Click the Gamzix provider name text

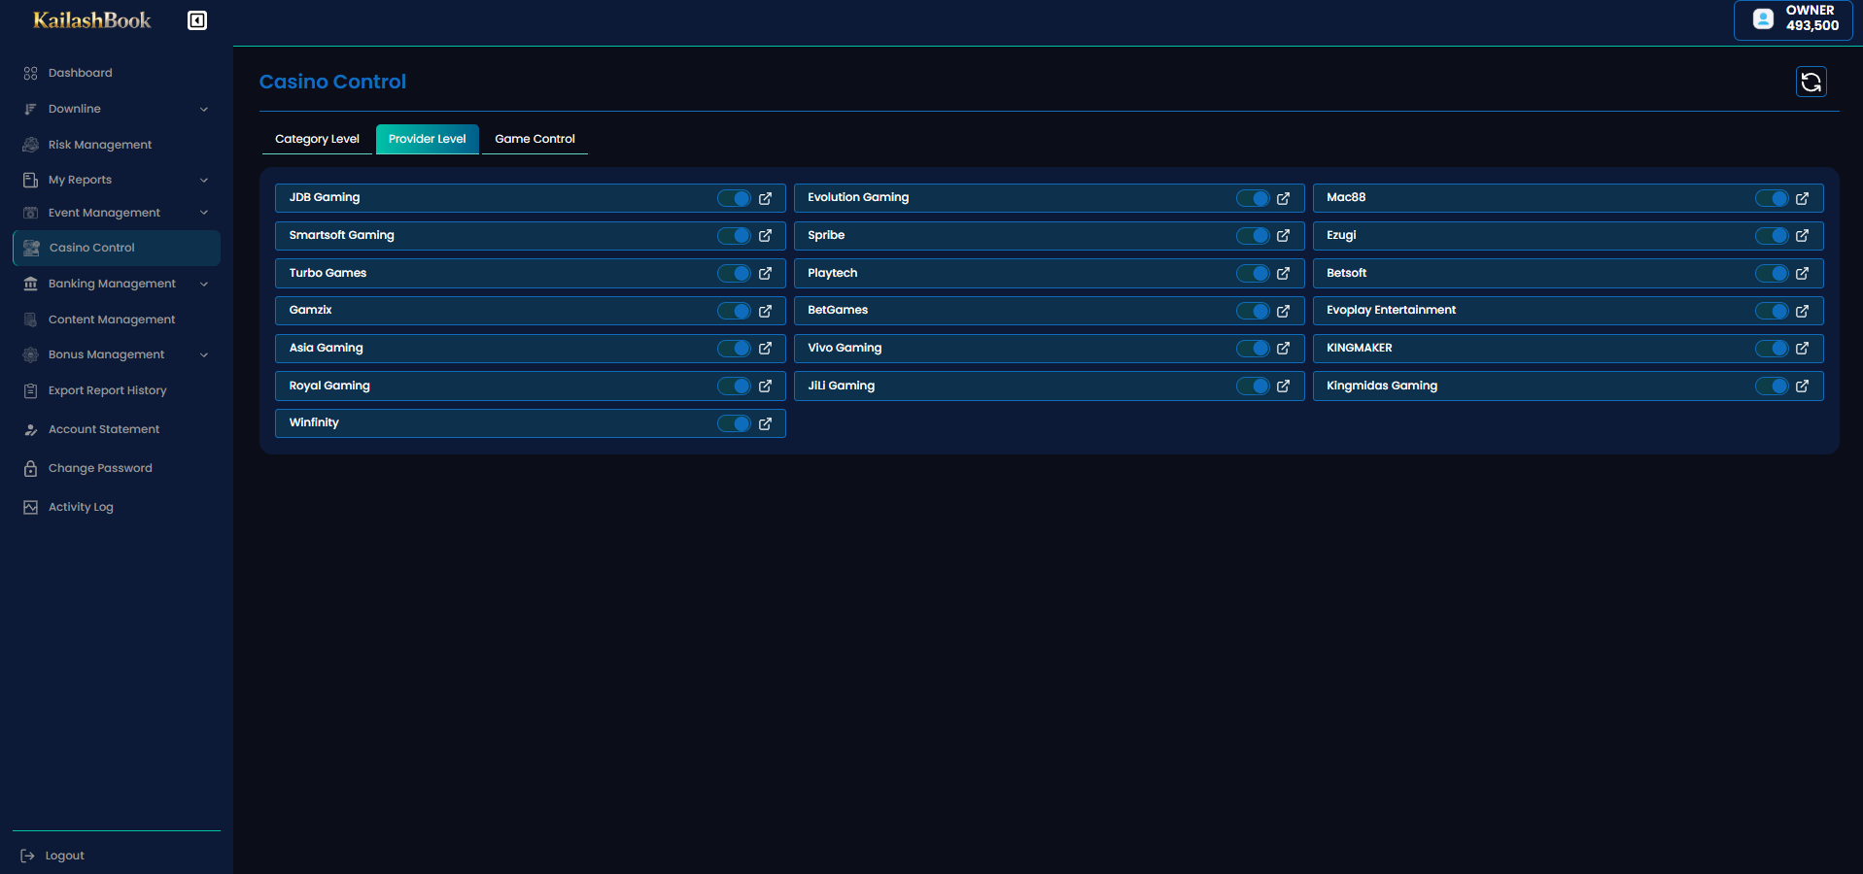point(310,311)
